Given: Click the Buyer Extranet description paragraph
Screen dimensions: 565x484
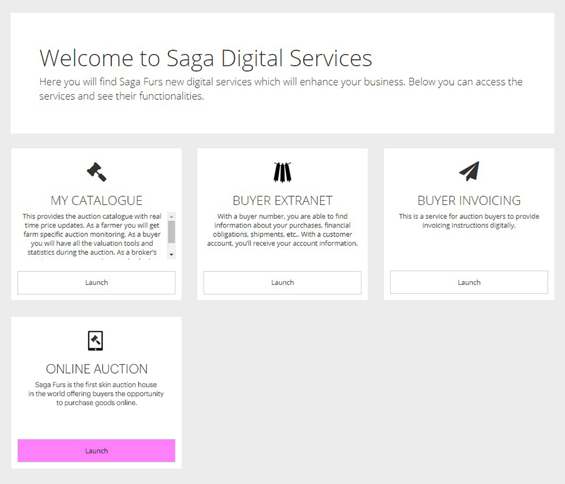Looking at the screenshot, I should (x=282, y=230).
